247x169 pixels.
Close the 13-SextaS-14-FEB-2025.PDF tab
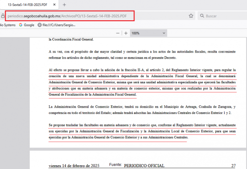(54, 5)
